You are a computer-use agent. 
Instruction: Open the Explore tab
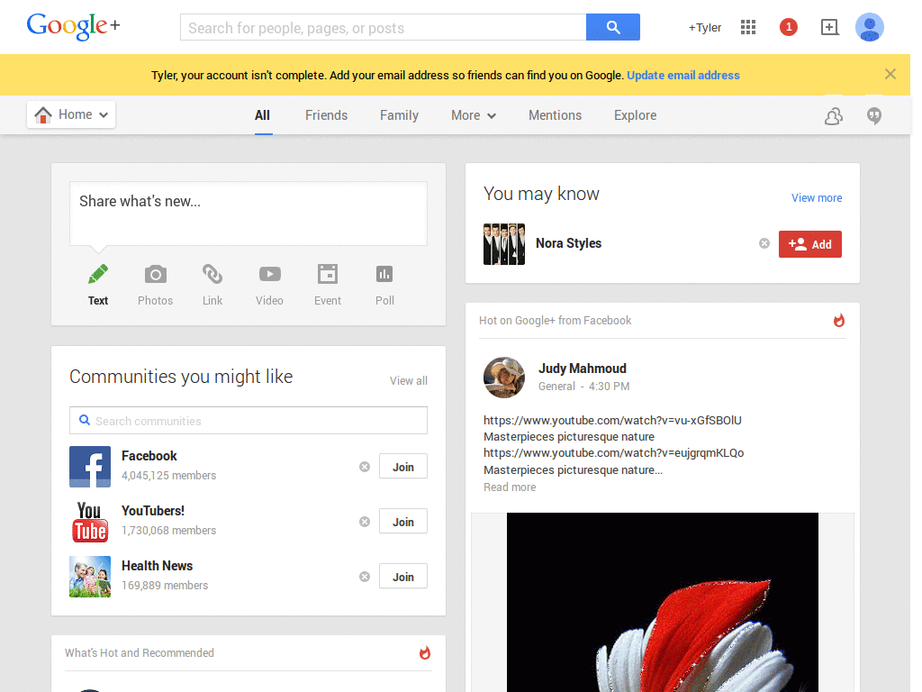click(635, 115)
